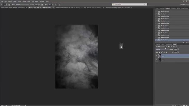Viewport: 189px width, 106px height.
Task: Click the brush Flow value field
Action: pos(50,5)
